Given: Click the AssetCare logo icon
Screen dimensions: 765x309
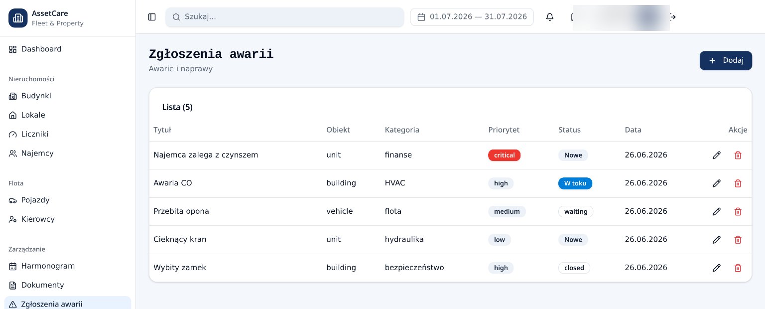Looking at the screenshot, I should 18,18.
